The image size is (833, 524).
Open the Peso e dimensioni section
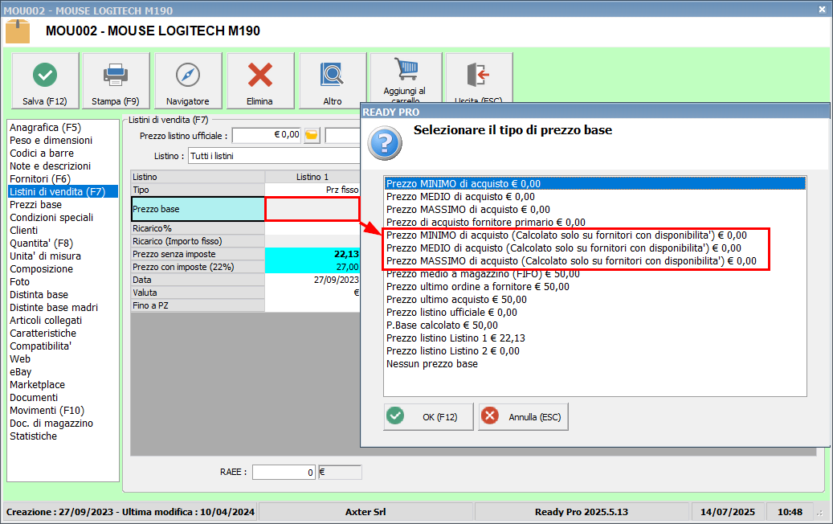51,141
